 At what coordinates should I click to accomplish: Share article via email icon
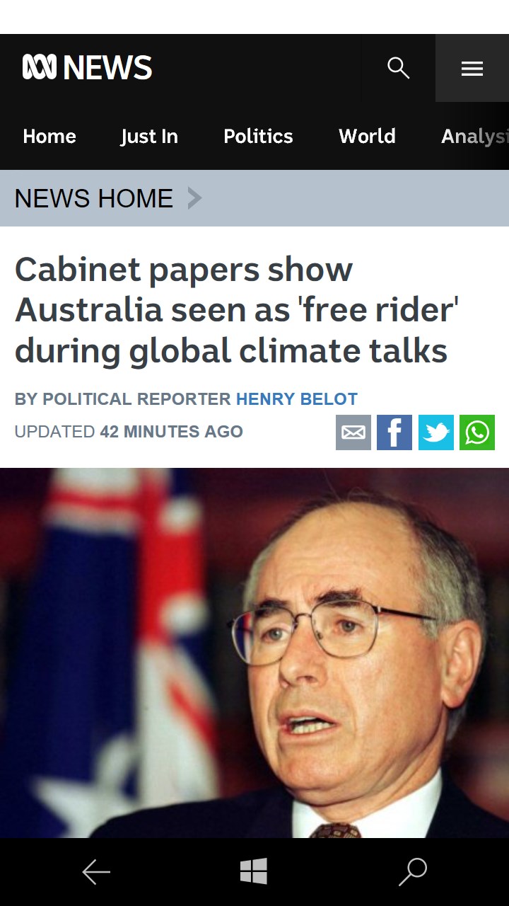pos(353,432)
